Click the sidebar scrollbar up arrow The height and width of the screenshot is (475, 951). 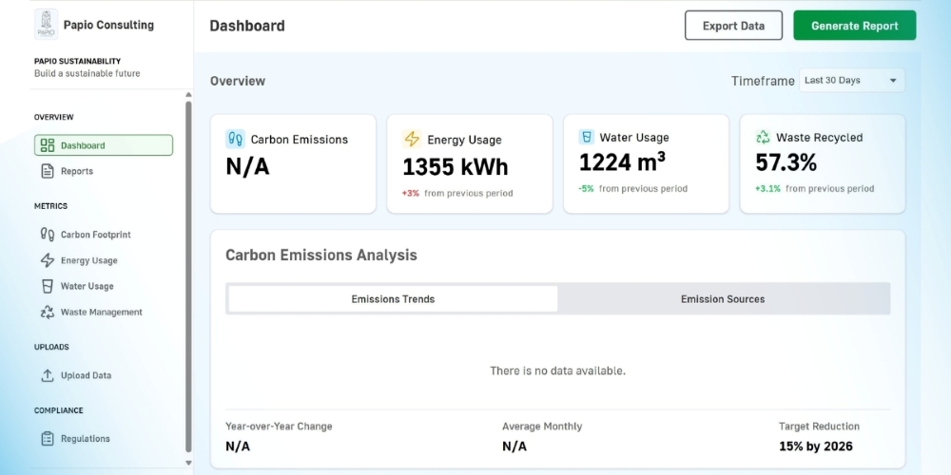point(188,95)
